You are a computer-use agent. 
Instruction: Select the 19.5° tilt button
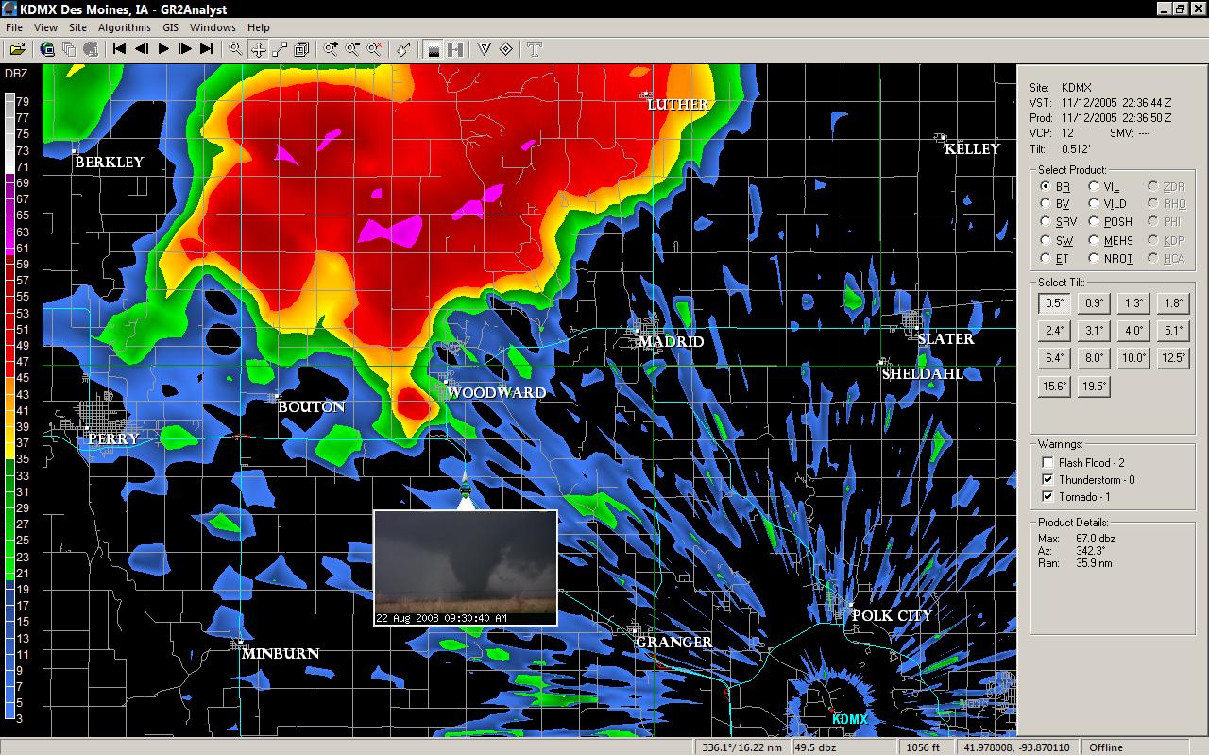pyautogui.click(x=1094, y=386)
